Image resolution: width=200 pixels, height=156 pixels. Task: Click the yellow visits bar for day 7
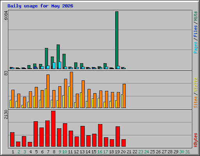46,98
